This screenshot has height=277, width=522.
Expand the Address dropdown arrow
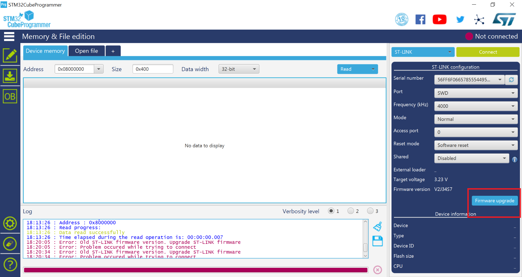click(99, 69)
